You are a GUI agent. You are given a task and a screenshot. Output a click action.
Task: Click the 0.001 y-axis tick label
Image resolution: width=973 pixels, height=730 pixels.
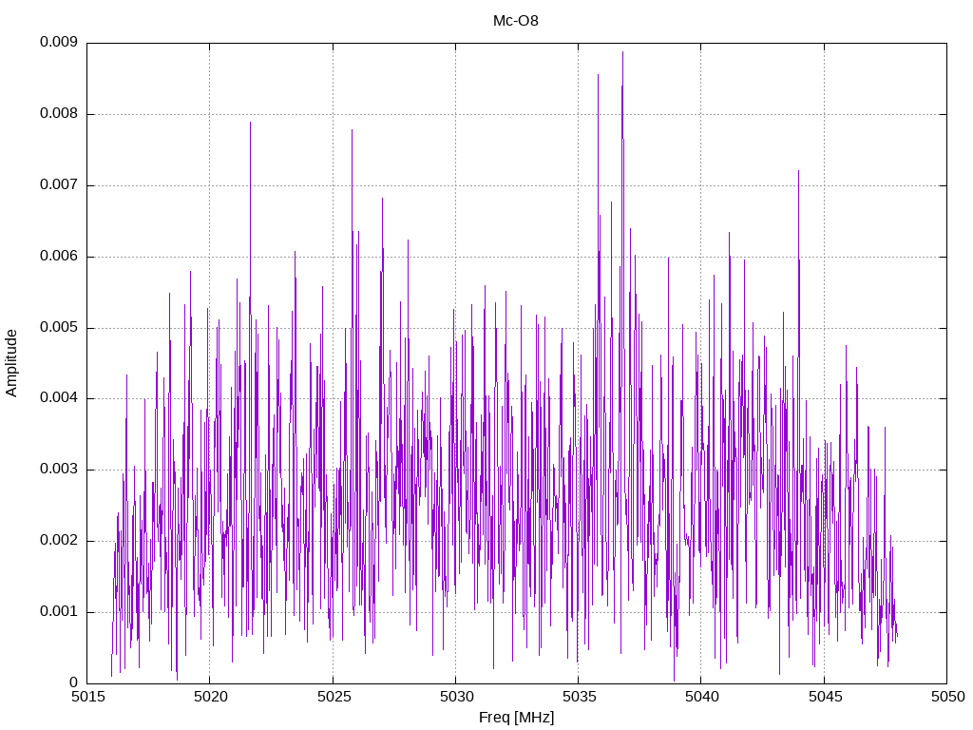click(x=59, y=611)
